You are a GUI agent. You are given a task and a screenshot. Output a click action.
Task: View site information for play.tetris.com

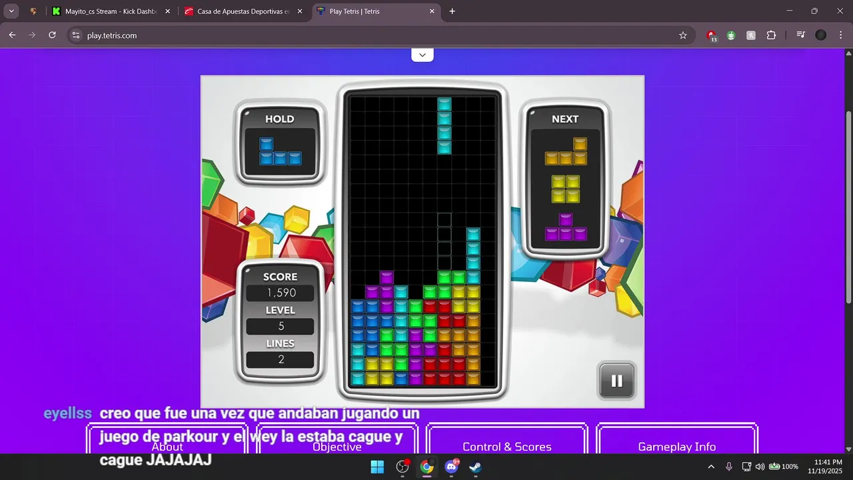(x=76, y=35)
